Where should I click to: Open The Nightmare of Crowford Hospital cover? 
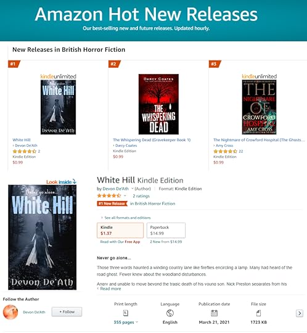tap(260, 107)
